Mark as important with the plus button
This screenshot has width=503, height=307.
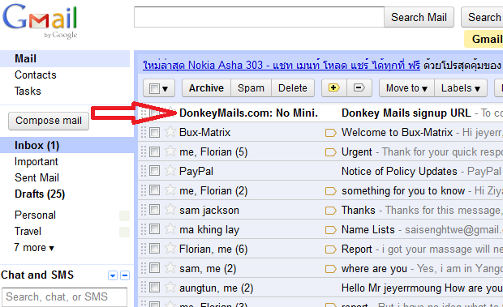click(334, 87)
